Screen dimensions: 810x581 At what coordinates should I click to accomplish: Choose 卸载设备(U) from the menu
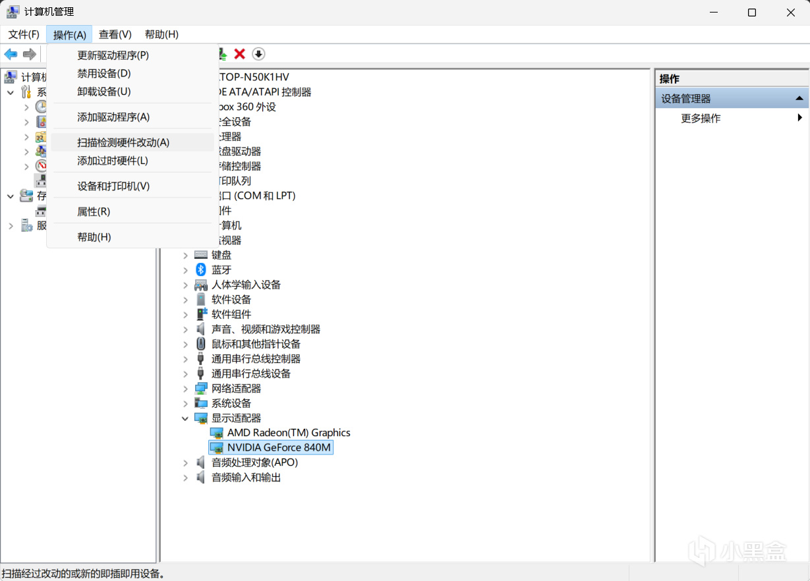132,91
